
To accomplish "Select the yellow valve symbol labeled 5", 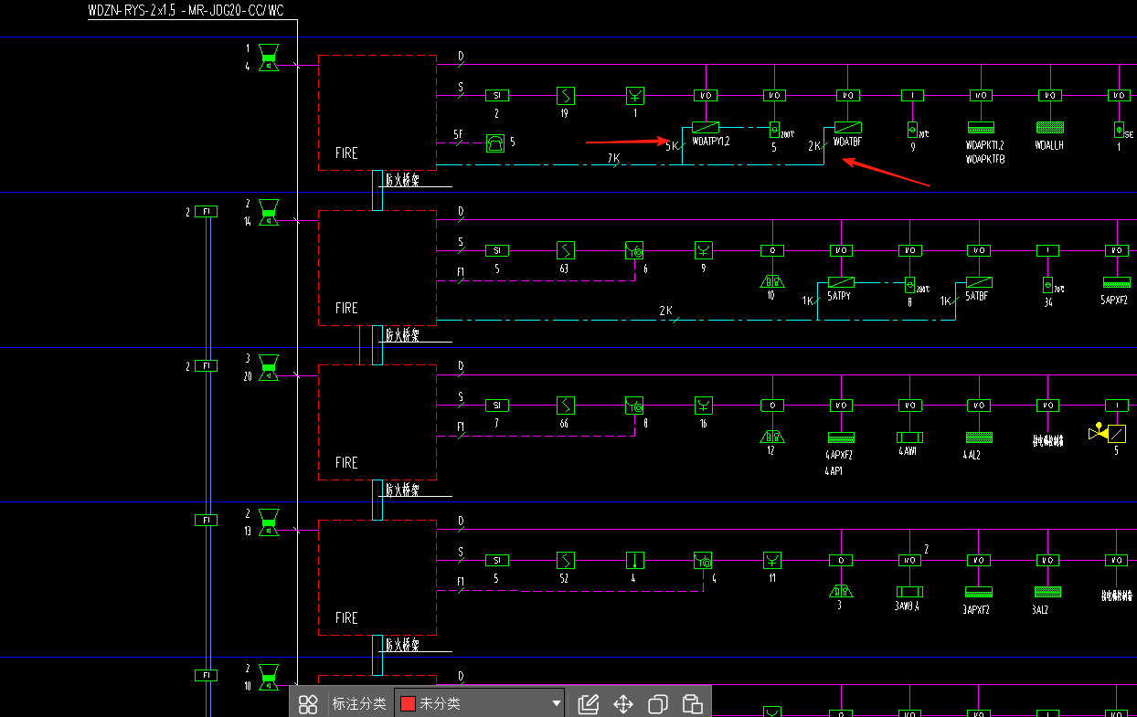I will point(1108,433).
